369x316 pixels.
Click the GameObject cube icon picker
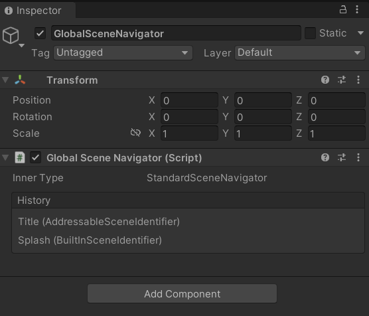pos(11,36)
